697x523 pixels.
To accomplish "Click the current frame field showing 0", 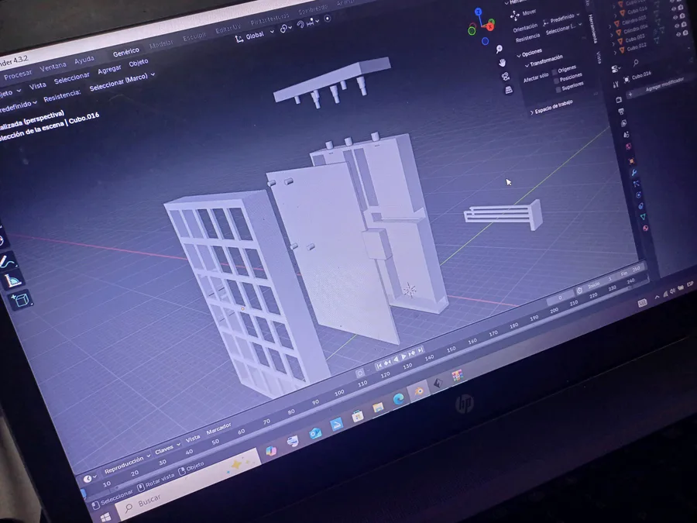I will pos(560,298).
